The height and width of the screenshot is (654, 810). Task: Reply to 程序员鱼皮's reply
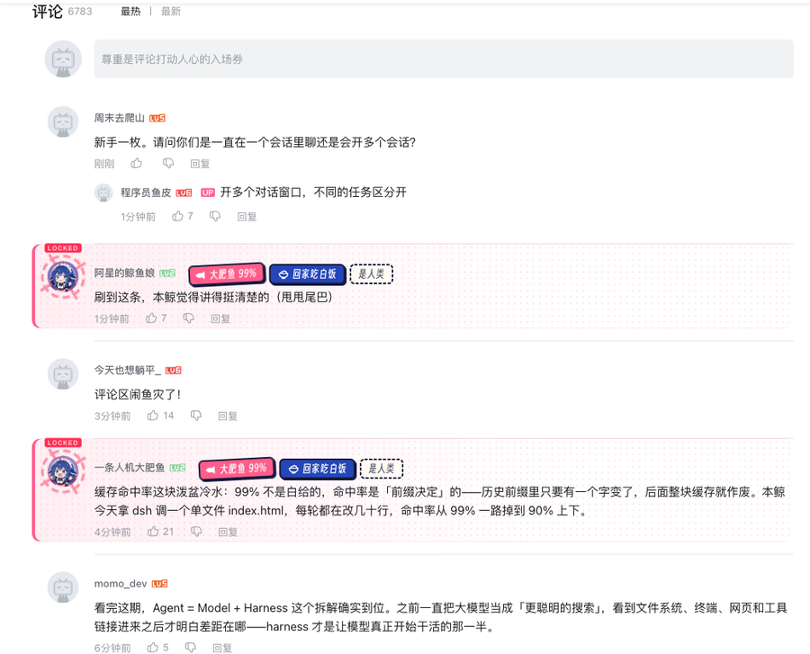[247, 217]
